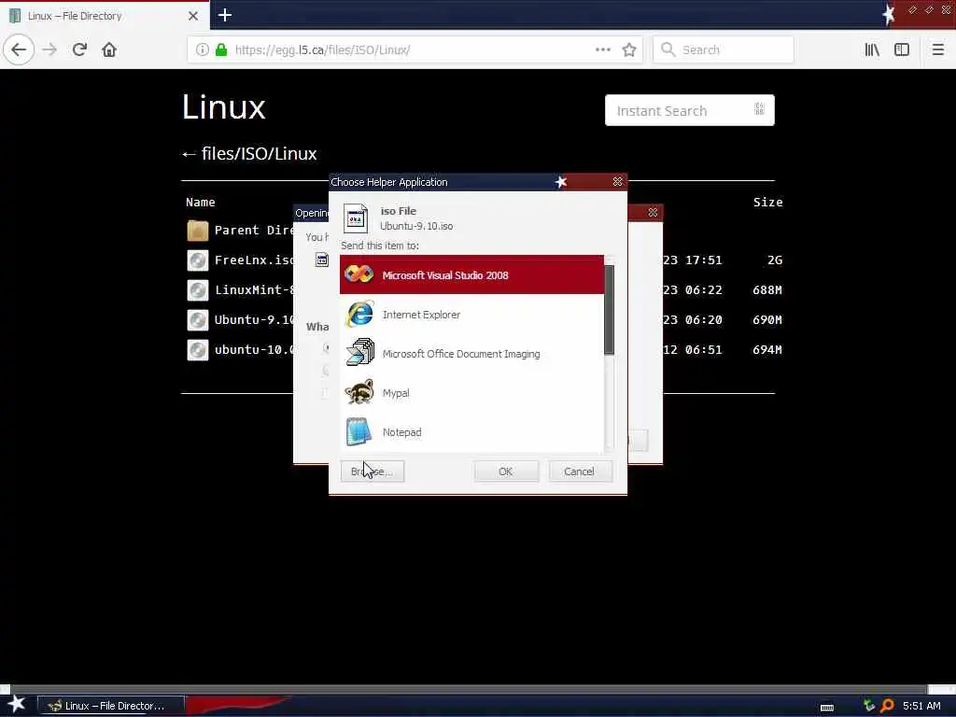Click the iso File document icon
The height and width of the screenshot is (717, 956).
pos(356,218)
